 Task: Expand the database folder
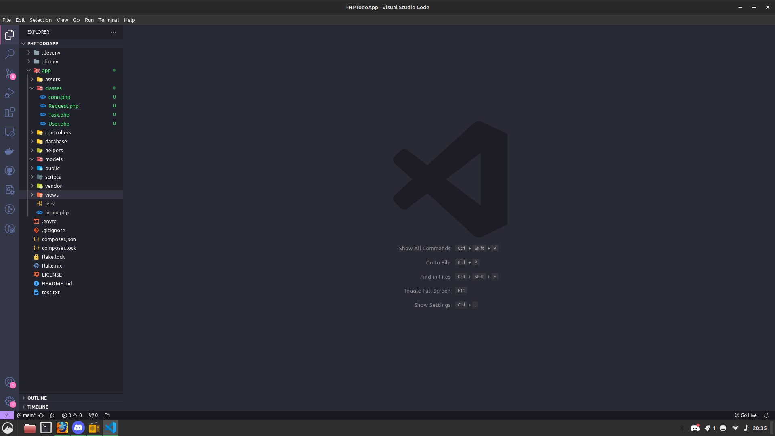(x=71, y=141)
